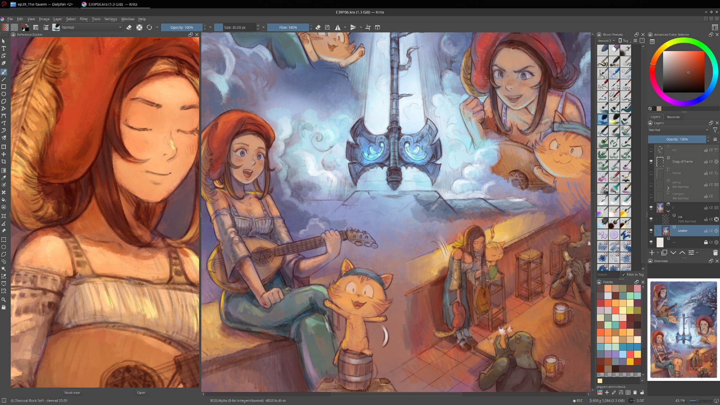Delete layer using trash icon
This screenshot has height=405, width=720.
715,253
